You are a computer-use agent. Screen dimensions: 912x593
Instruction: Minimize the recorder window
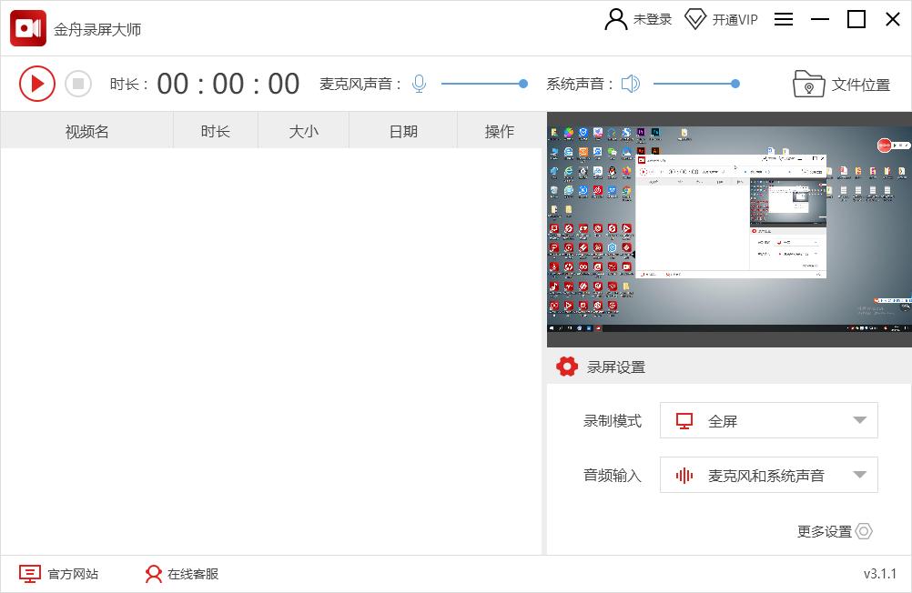tap(820, 19)
